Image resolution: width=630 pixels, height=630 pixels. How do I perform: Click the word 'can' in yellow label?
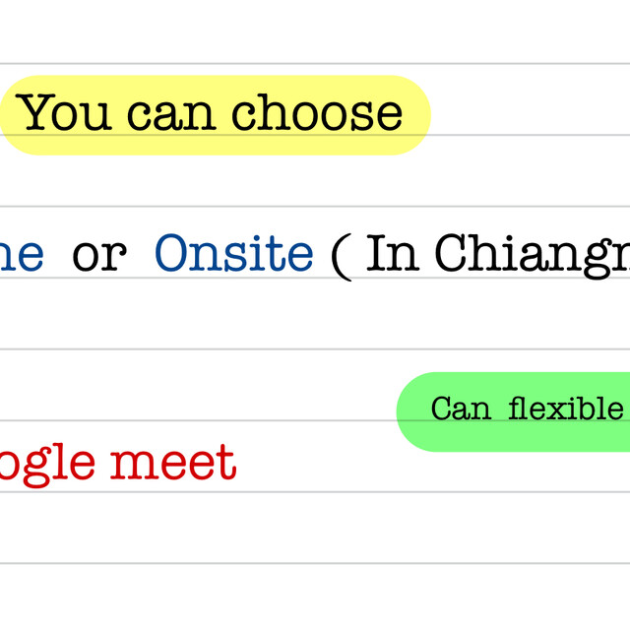tap(175, 114)
